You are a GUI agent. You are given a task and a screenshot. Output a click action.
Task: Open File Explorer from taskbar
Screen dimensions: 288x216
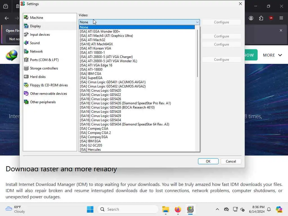point(165,209)
